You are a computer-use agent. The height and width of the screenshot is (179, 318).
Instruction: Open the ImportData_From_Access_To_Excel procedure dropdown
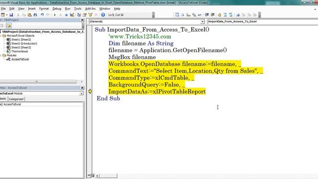coord(262,21)
